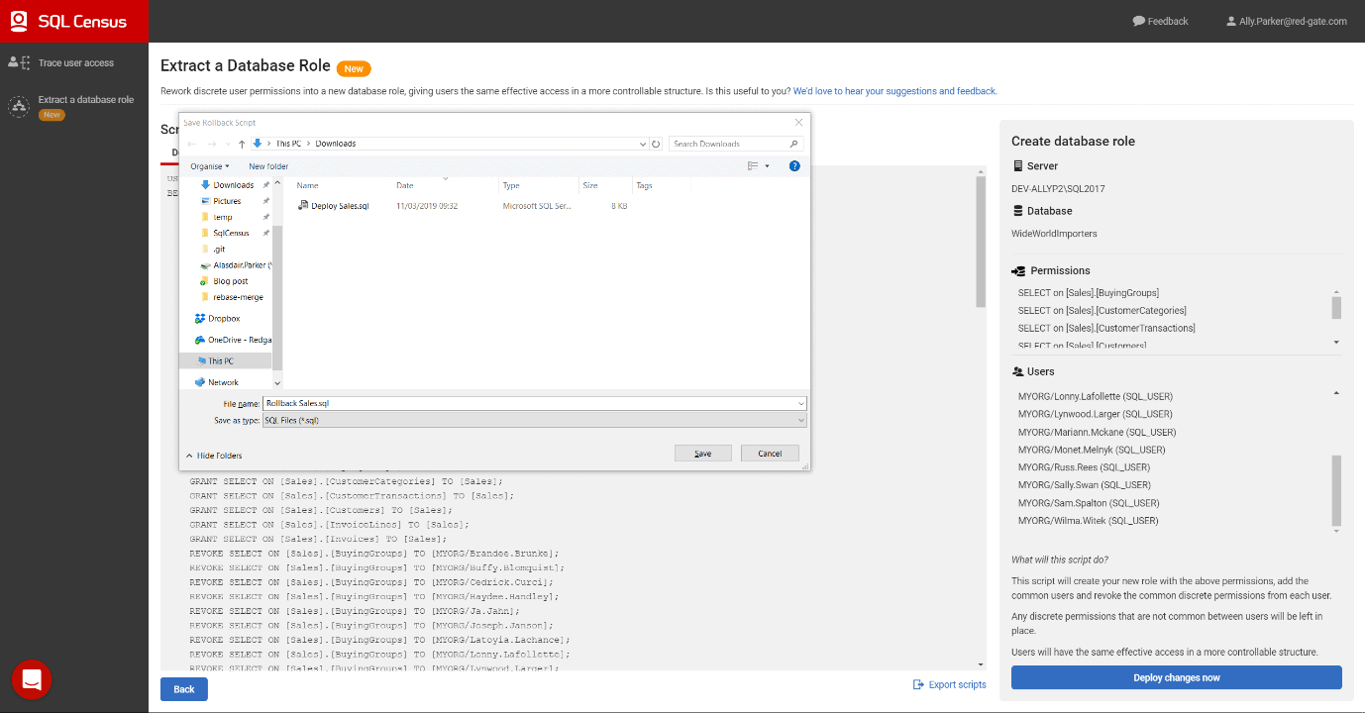
Task: Select This PC in navigation pane
Action: (221, 361)
